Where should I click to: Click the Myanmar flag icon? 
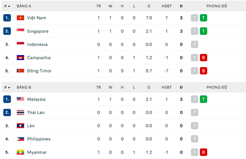pyautogui.click(x=20, y=152)
